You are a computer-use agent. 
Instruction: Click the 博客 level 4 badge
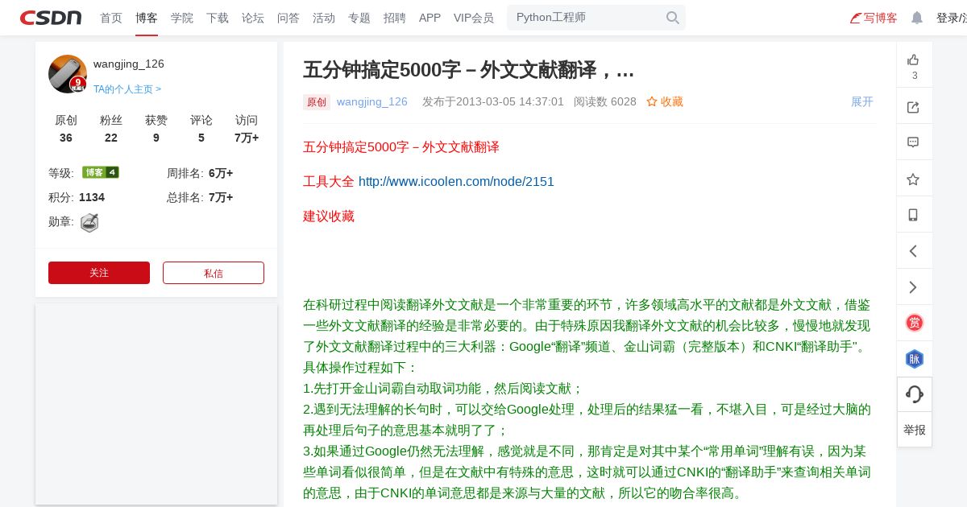pos(101,172)
